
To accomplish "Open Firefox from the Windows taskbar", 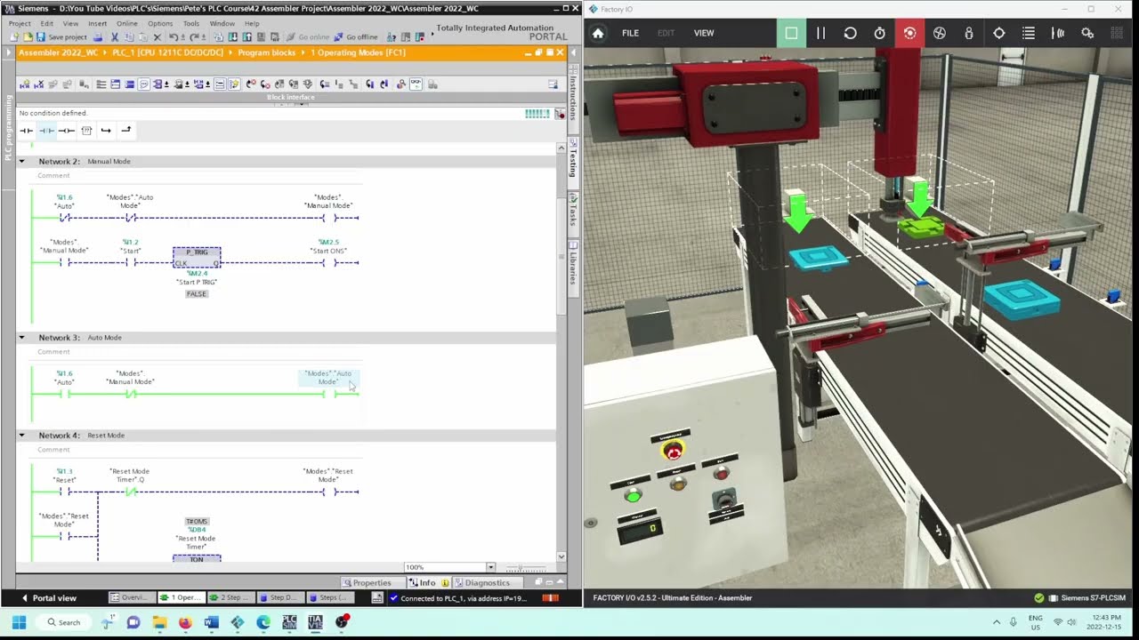I will click(185, 622).
